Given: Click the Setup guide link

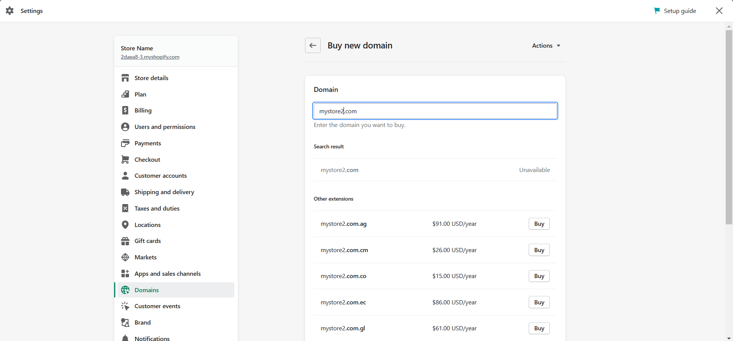Looking at the screenshot, I should click(680, 11).
